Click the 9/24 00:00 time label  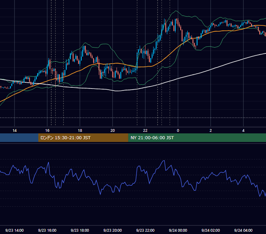tap(178, 230)
